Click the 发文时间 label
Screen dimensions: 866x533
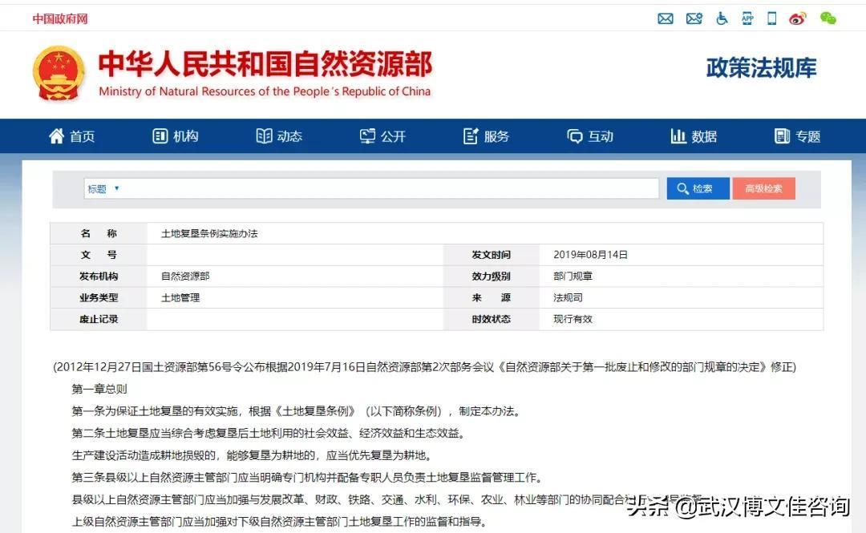(x=491, y=255)
